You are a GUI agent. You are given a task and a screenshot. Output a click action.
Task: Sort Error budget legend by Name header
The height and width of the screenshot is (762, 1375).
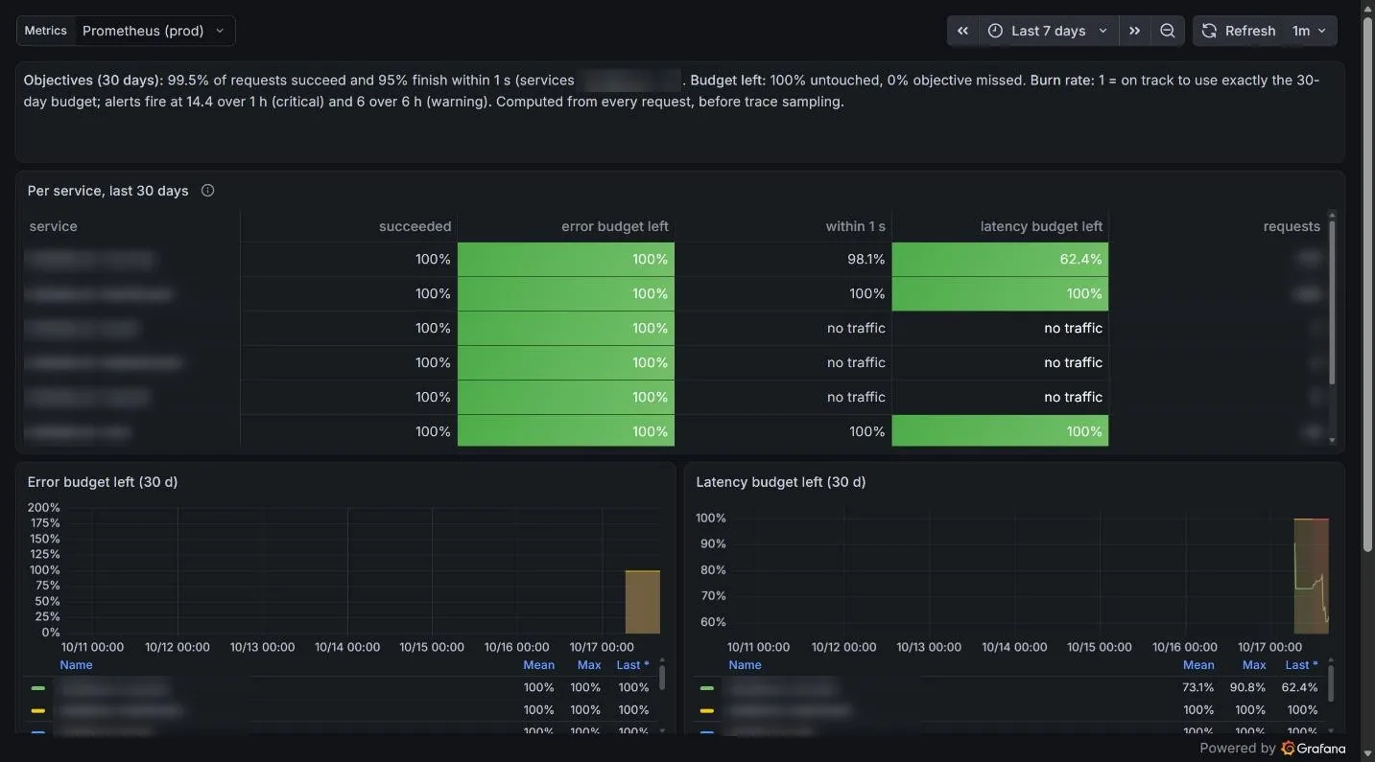[x=76, y=665]
